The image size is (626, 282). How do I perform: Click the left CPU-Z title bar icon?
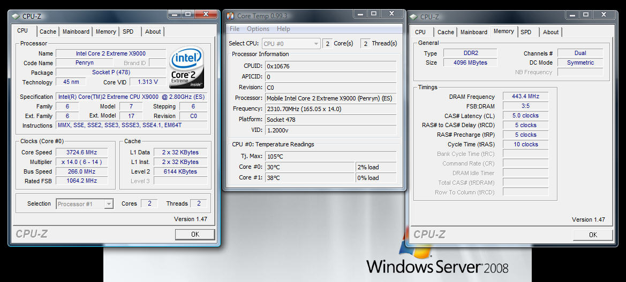pos(16,17)
